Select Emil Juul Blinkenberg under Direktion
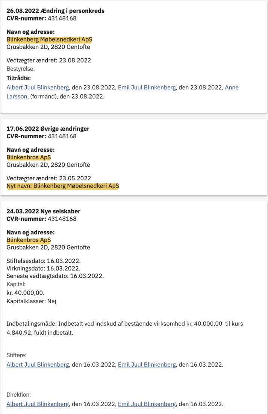268x414 pixels. [147, 404]
